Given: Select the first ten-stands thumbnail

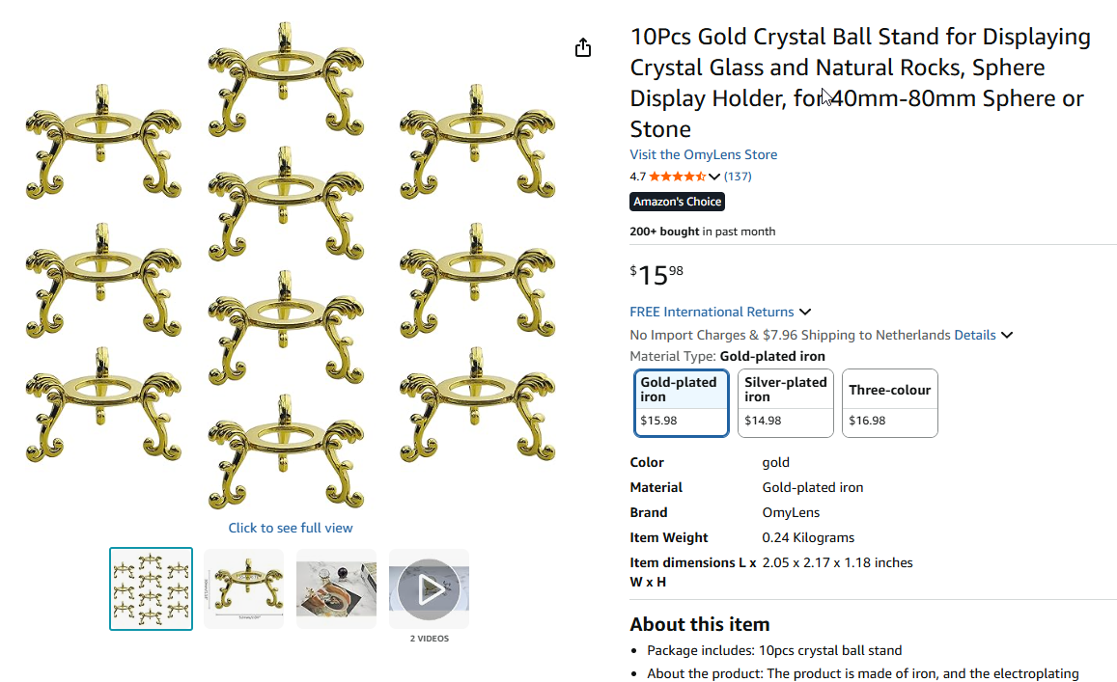Looking at the screenshot, I should click(x=152, y=588).
